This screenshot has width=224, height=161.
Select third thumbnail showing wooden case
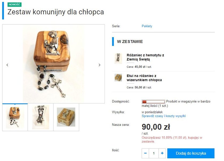66,117
